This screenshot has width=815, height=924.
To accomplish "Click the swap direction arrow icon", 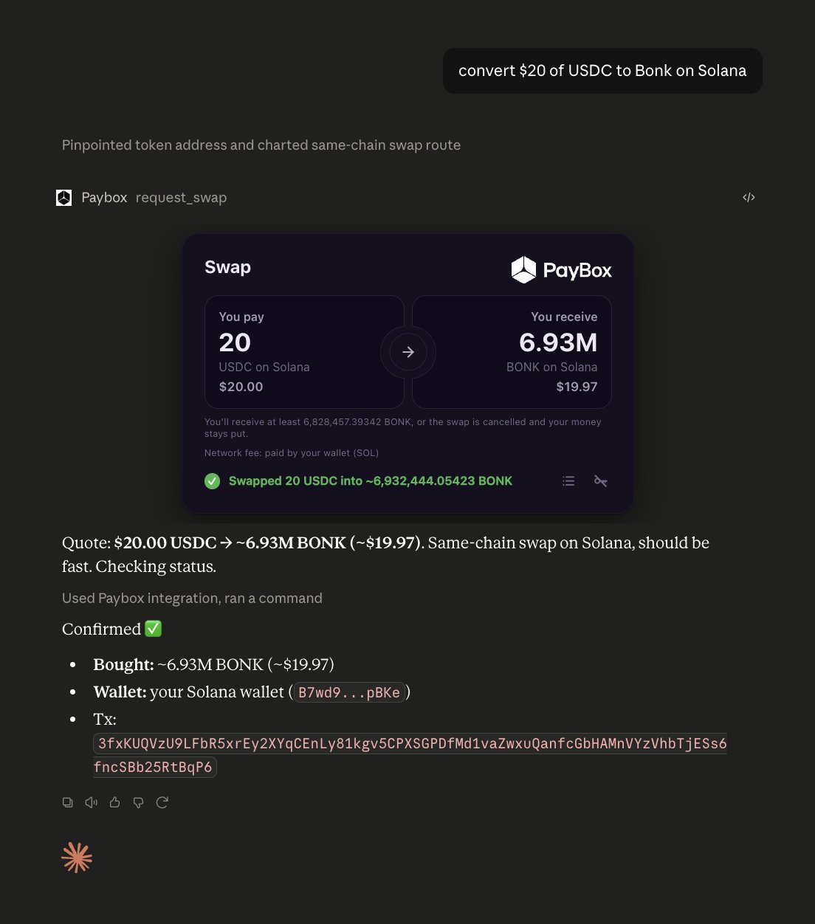I will click(408, 352).
